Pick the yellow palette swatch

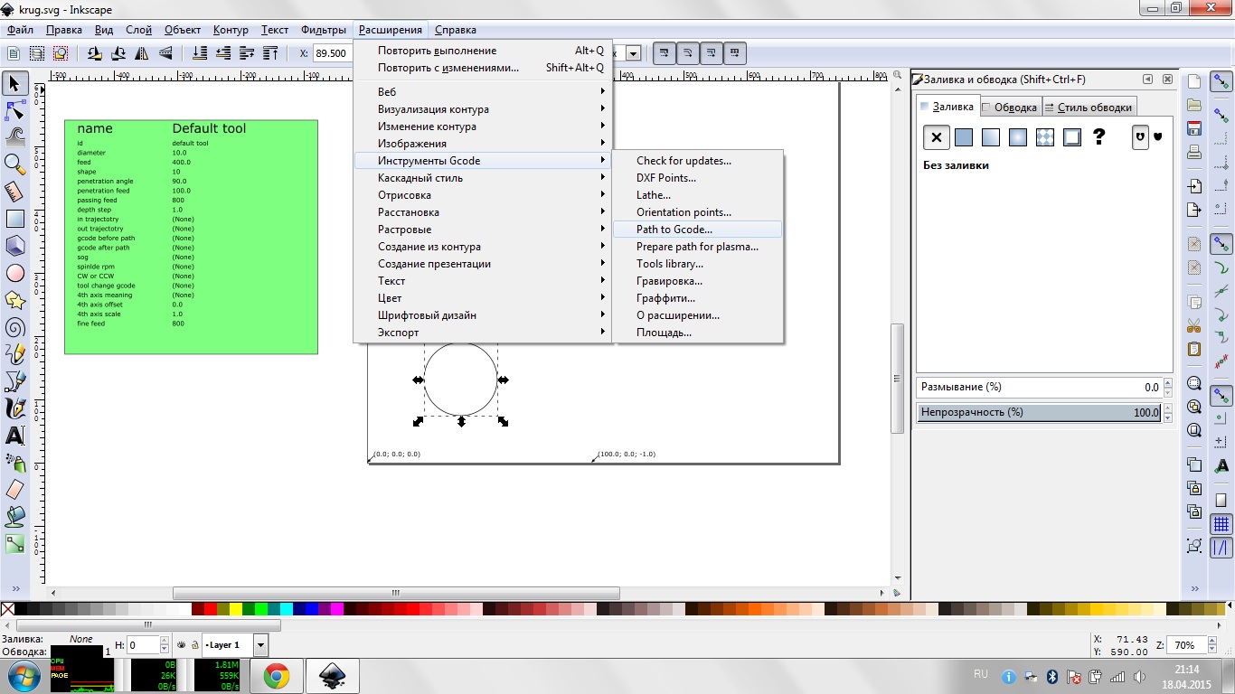pyautogui.click(x=236, y=610)
